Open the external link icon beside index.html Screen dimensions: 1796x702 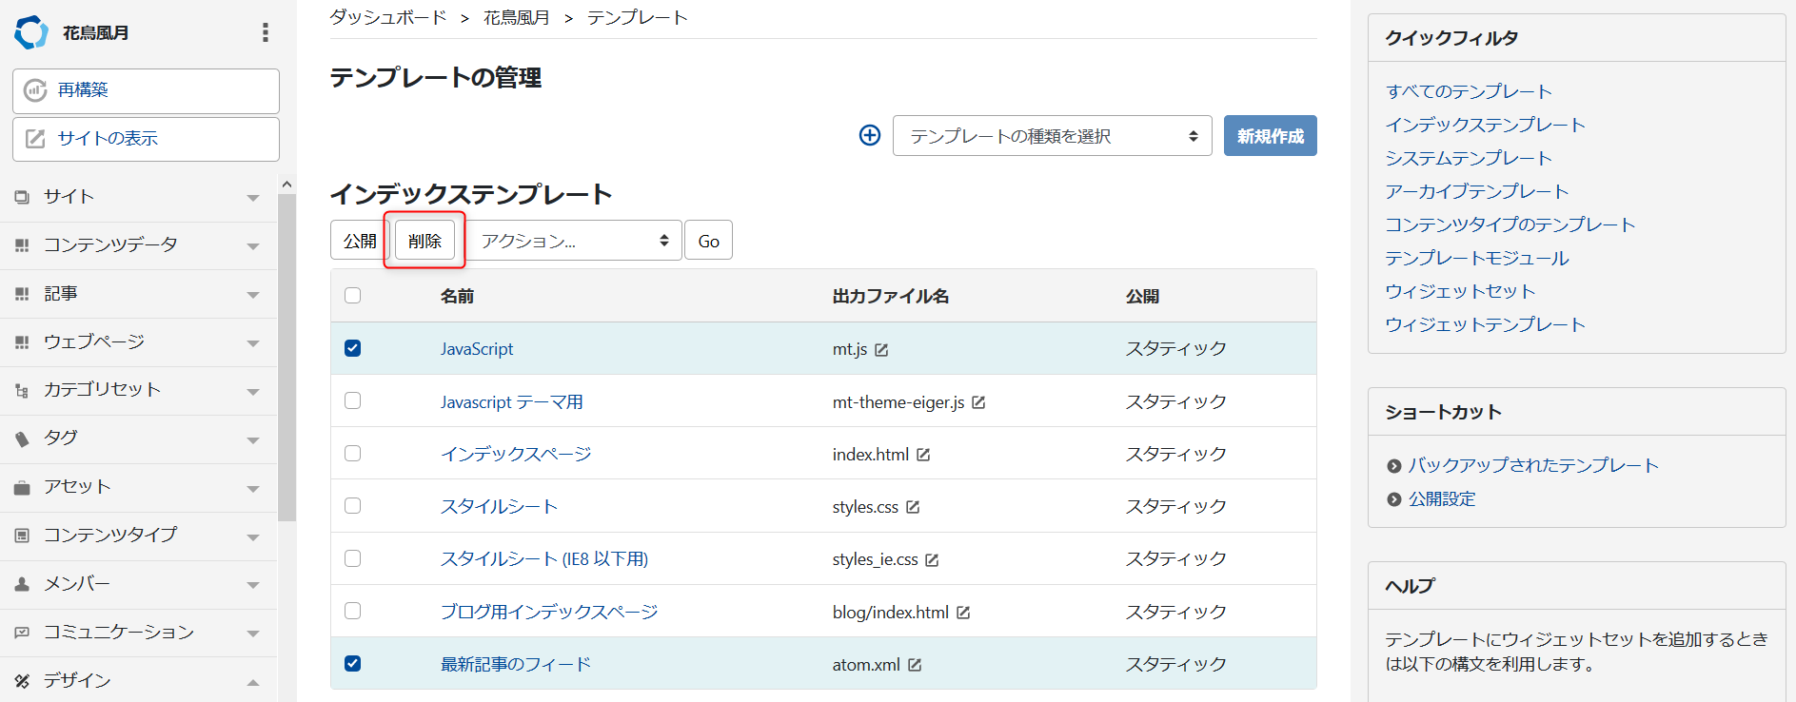click(x=923, y=455)
